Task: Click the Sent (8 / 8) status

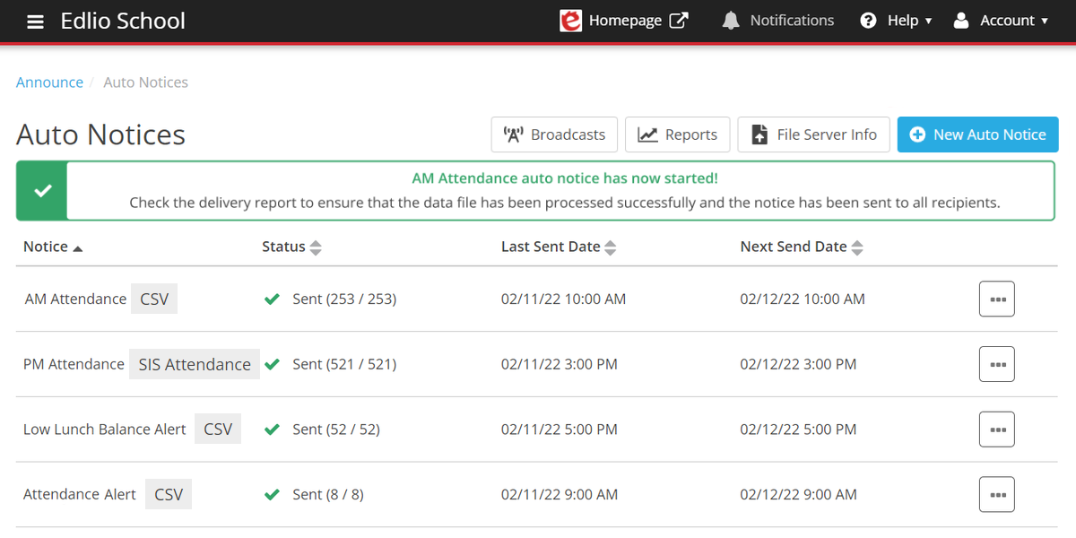Action: [x=328, y=494]
